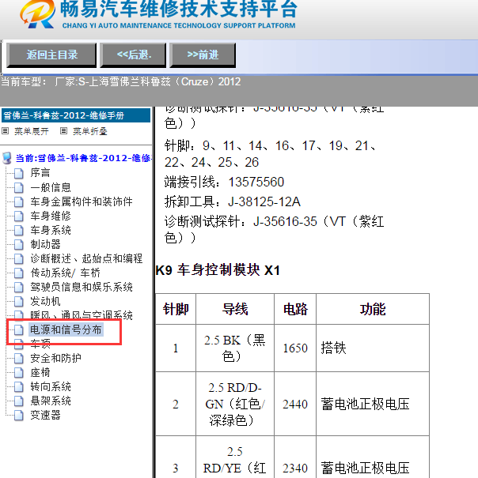Click the page icon next to 序言
This screenshot has width=478, height=478.
point(19,174)
